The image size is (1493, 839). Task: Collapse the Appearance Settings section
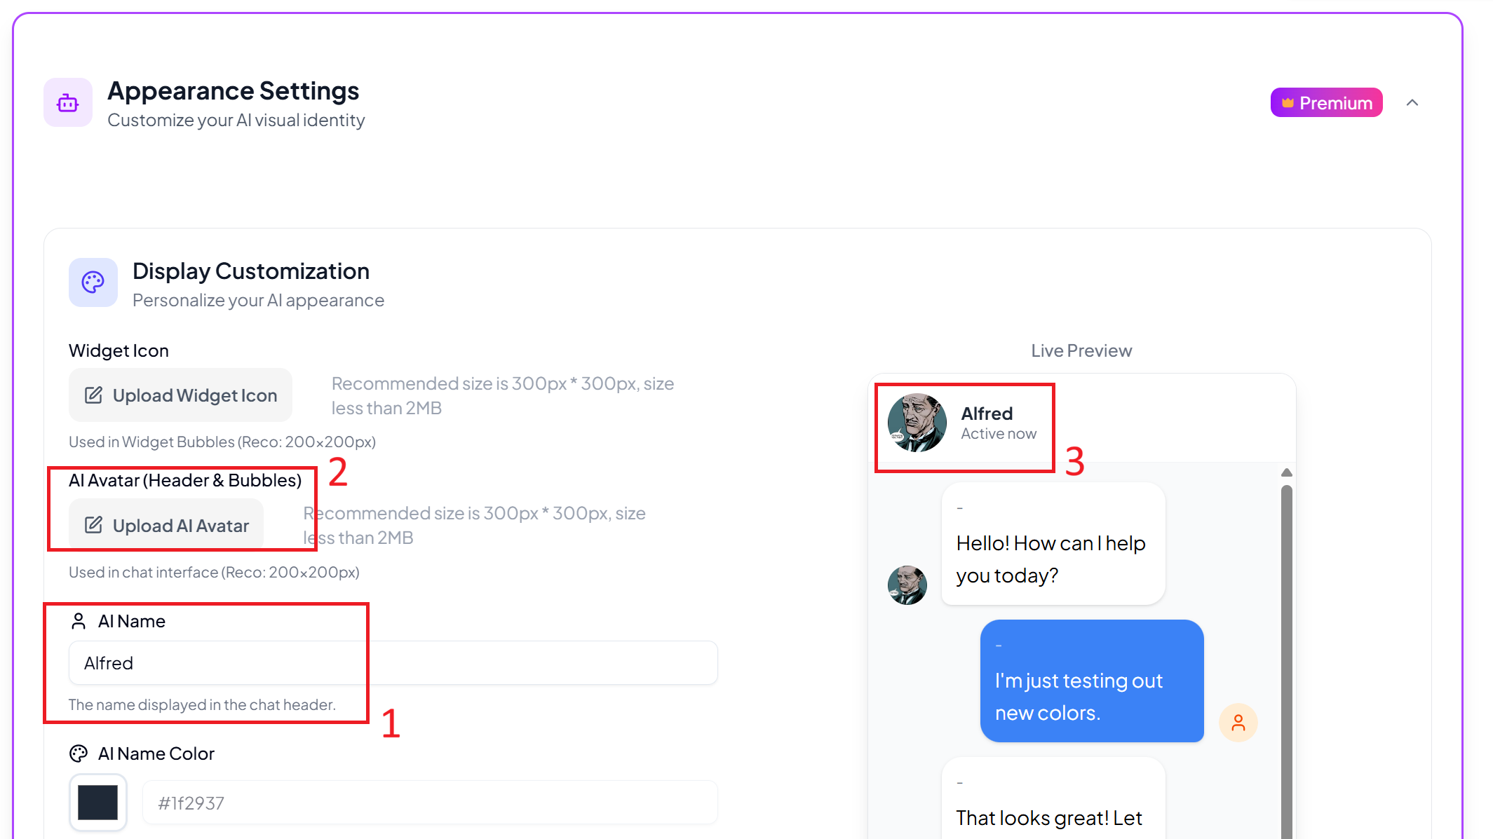tap(1412, 103)
